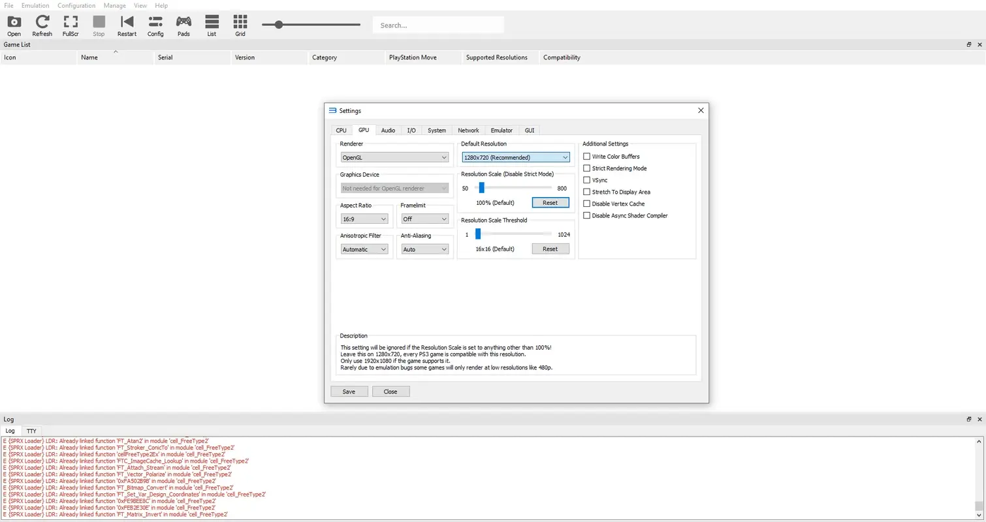
Task: Switch game list to Grid view
Action: 240,25
